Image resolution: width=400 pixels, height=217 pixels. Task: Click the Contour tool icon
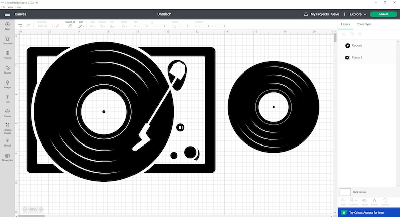tap(385, 202)
